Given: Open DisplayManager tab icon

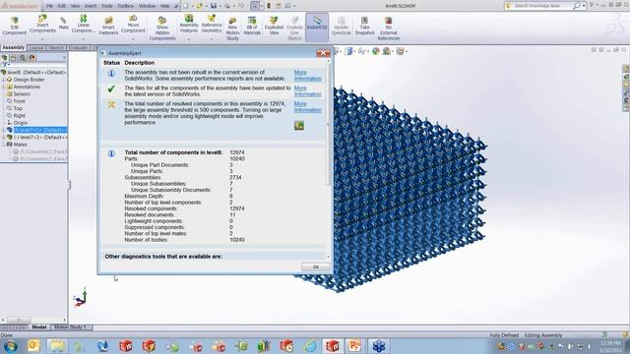Looking at the screenshot, I should [x=32, y=58].
